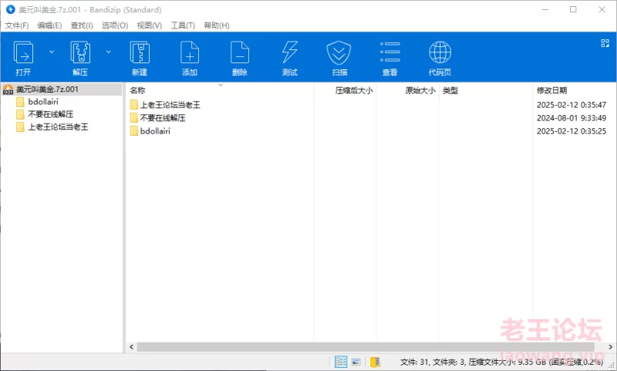
Task: Open the 查找(I) menu
Action: 82,25
